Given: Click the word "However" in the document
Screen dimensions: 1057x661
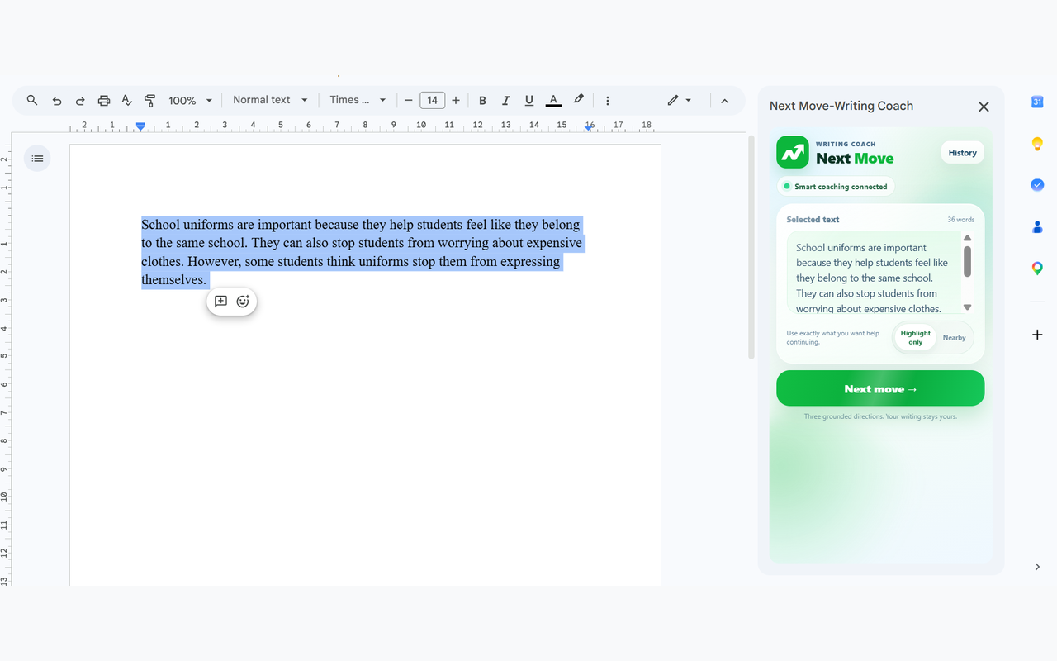Looking at the screenshot, I should 213,262.
